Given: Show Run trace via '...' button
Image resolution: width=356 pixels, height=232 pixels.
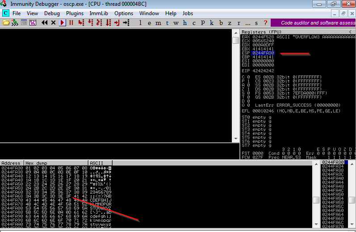Looking at the screenshot, I should [x=248, y=24].
